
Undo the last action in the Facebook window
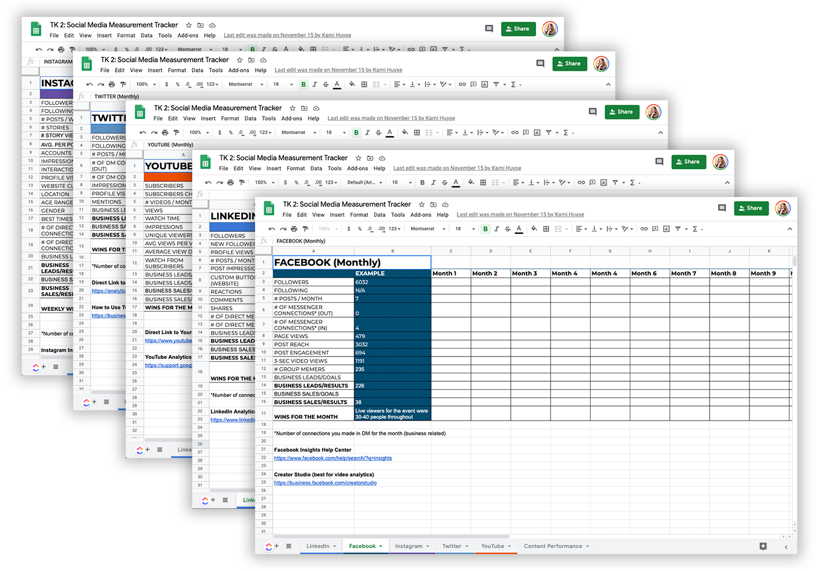pos(272,229)
